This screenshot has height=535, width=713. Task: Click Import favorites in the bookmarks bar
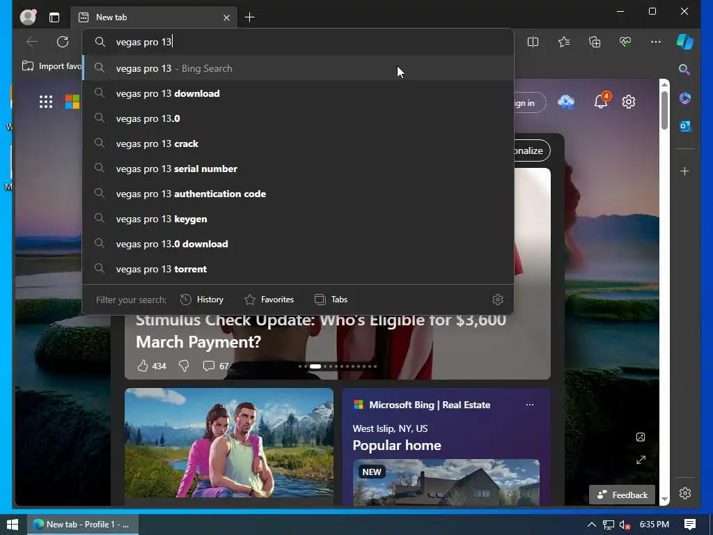pos(52,66)
